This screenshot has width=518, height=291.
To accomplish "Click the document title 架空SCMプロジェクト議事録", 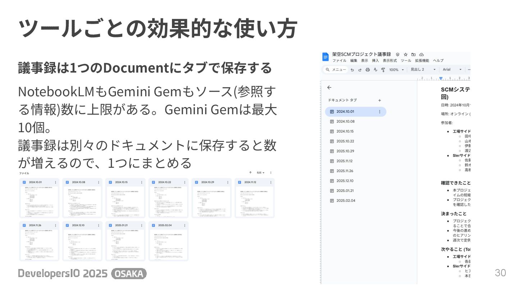I will (x=362, y=54).
